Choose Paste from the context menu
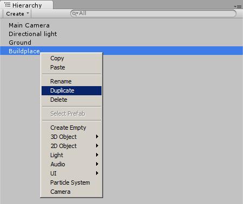The image size is (243, 204). click(71, 67)
